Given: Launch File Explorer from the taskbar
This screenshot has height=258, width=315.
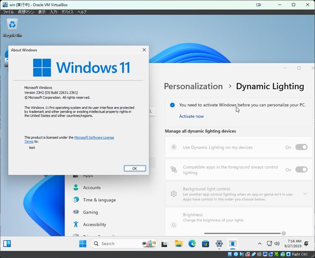Looking at the screenshot, I should click(179, 244).
